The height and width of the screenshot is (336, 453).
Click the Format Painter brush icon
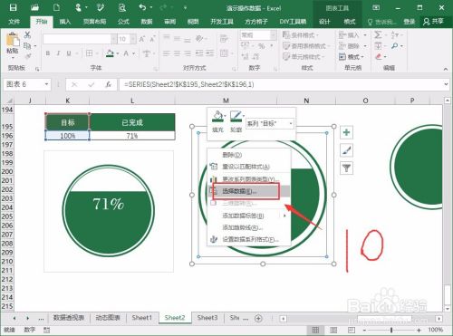28,56
